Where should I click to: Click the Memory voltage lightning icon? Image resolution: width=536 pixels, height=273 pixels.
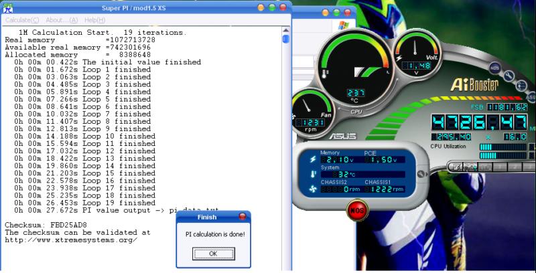312,159
